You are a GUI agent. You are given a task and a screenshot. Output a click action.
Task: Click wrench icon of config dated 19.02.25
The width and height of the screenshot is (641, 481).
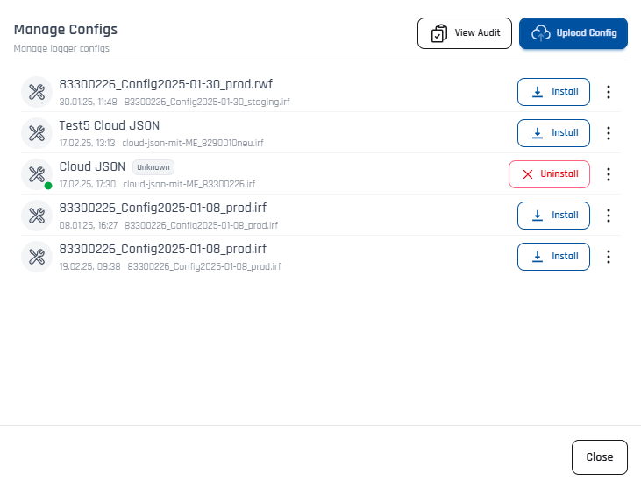click(x=37, y=257)
